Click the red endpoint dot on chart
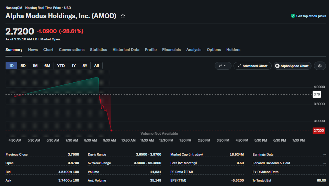The width and height of the screenshot is (329, 186). 111,130
